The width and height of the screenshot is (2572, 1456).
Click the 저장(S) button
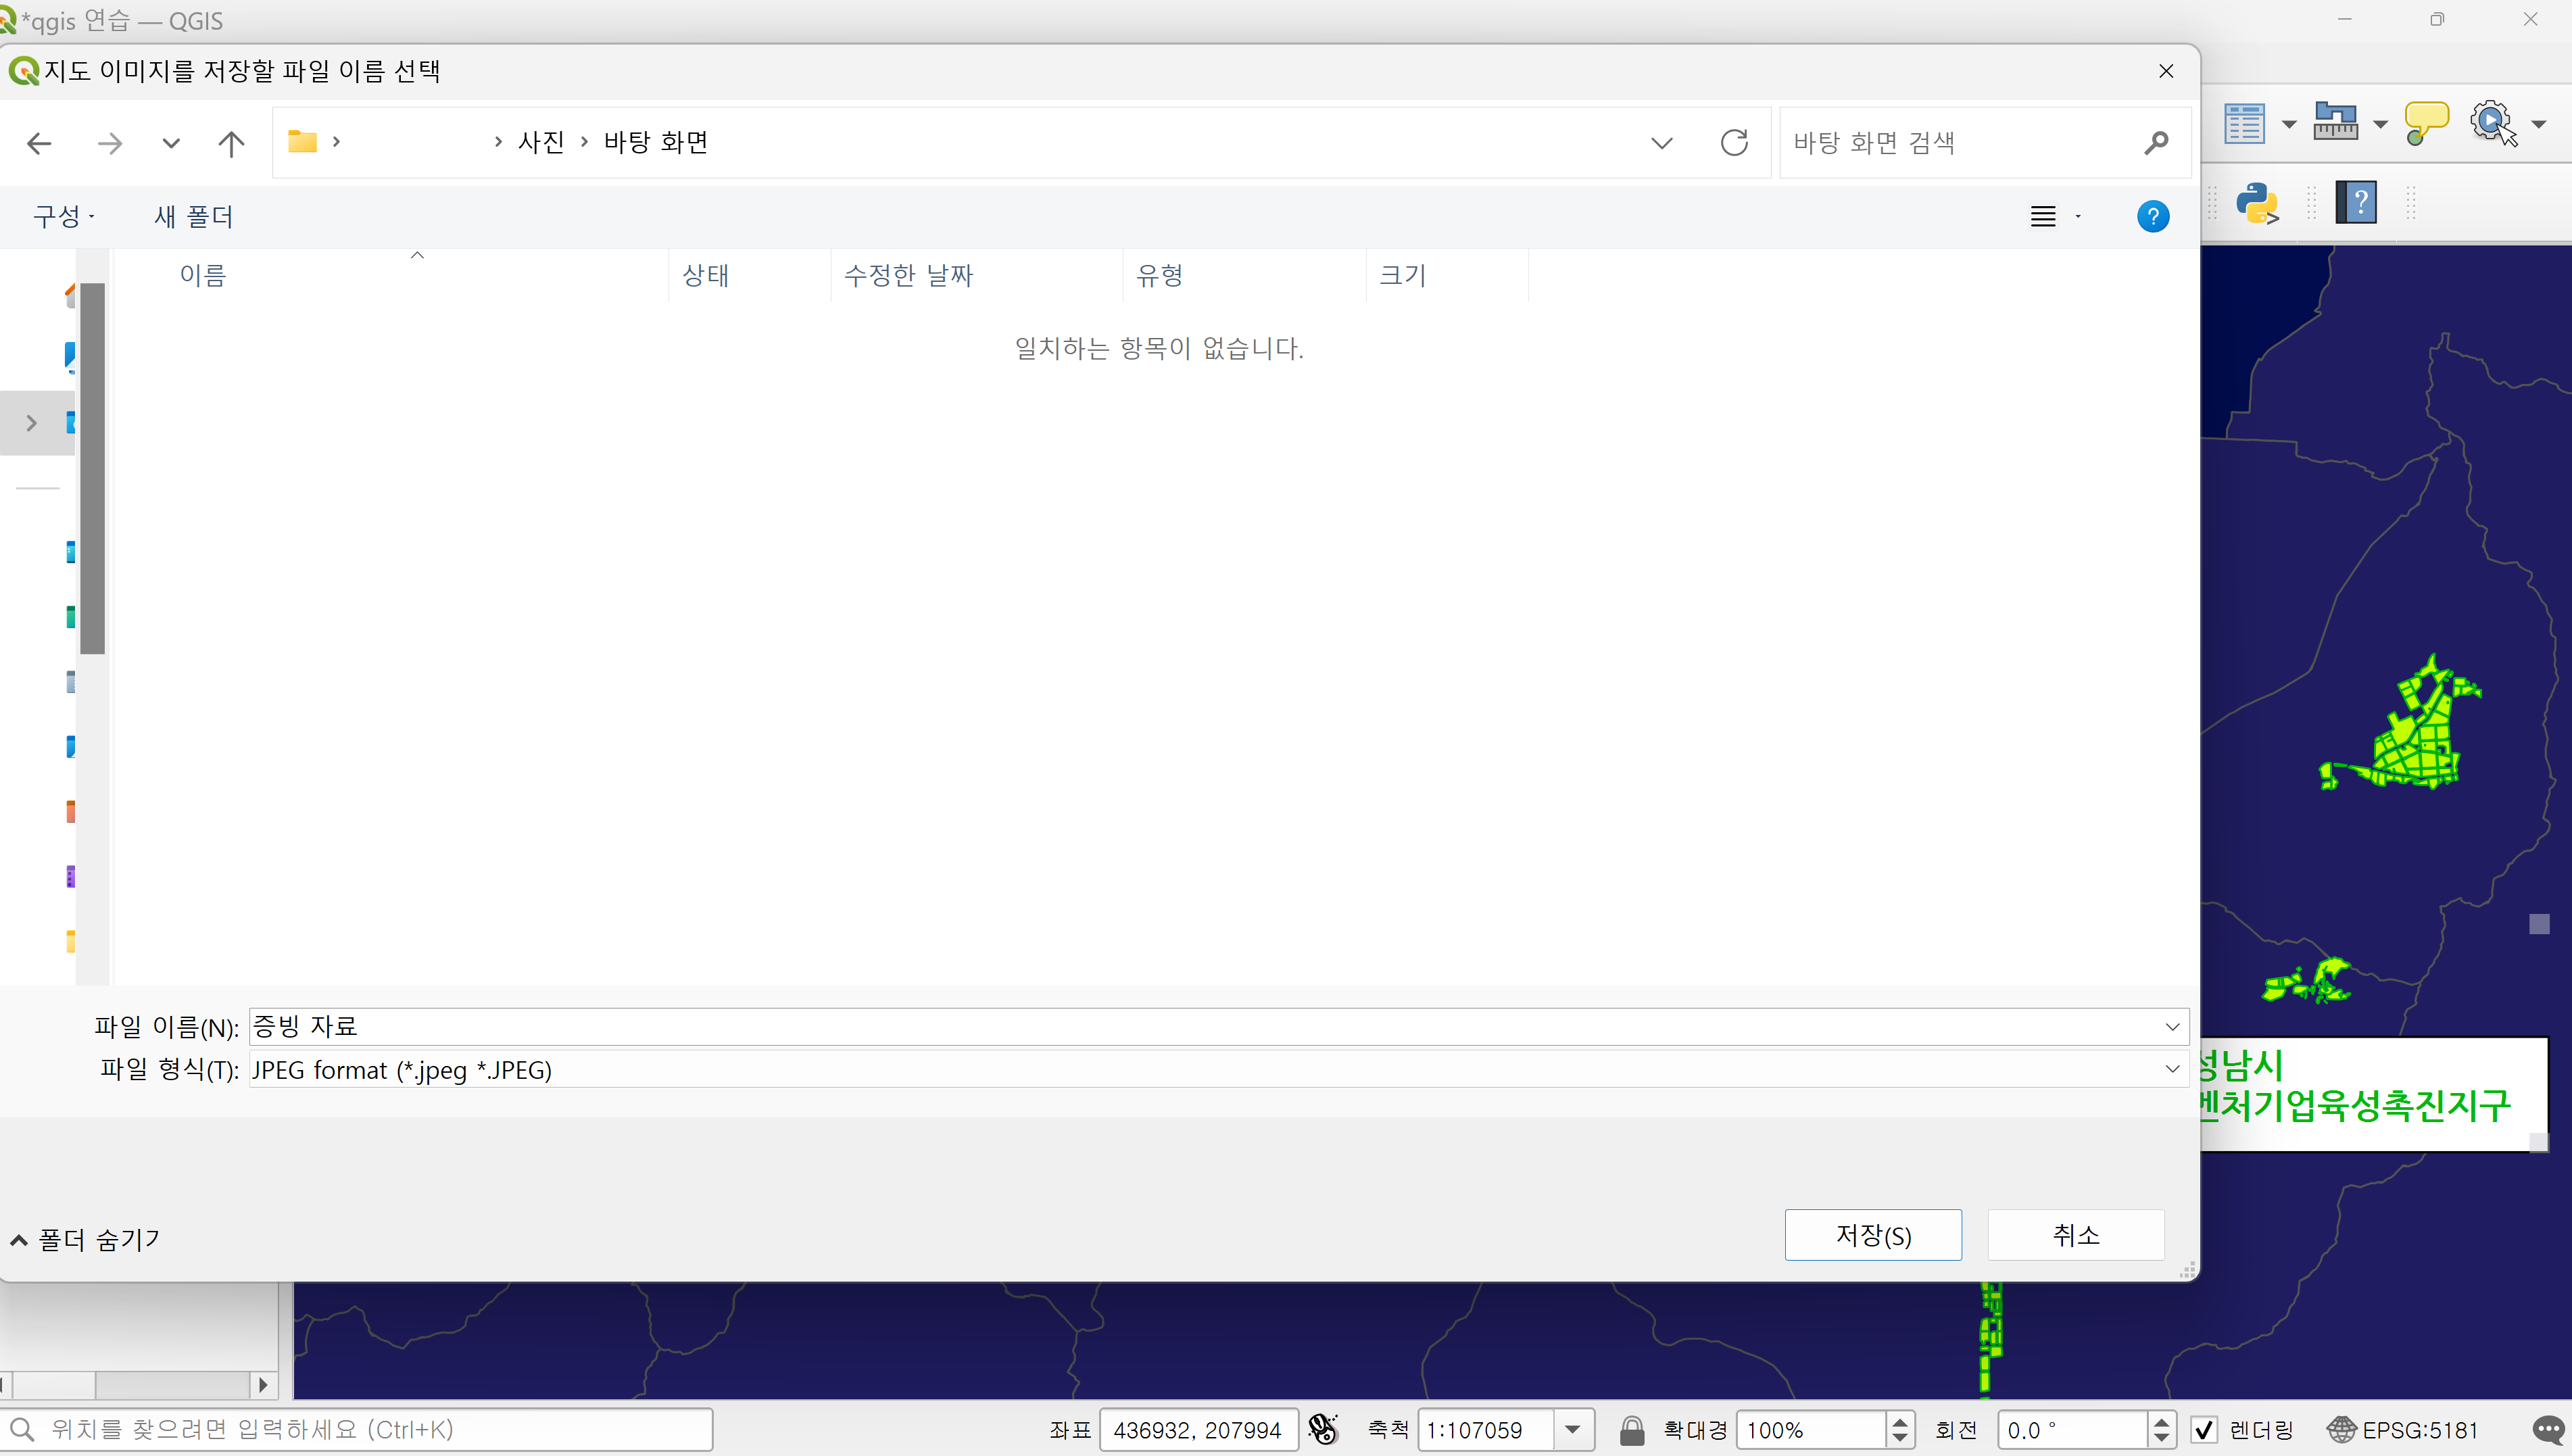(1872, 1235)
